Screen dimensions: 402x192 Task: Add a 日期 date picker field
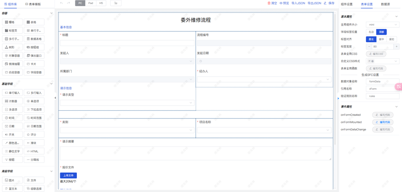click(x=12, y=126)
